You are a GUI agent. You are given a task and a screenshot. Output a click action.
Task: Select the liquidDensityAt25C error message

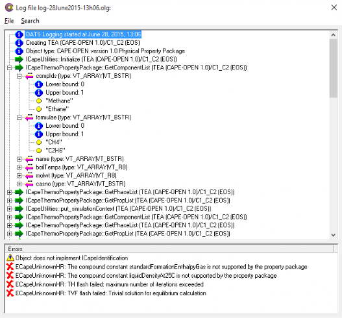coord(146,276)
